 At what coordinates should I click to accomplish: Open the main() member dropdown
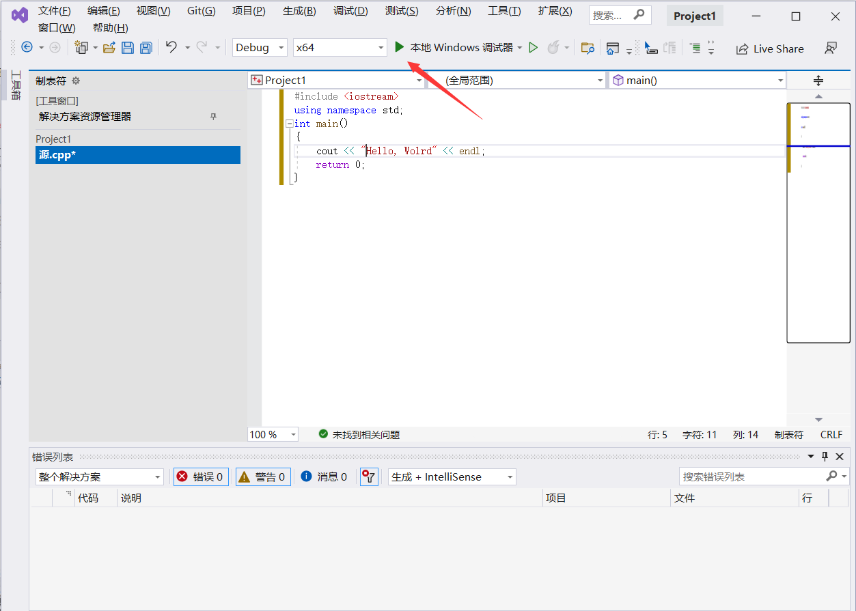pyautogui.click(x=697, y=80)
